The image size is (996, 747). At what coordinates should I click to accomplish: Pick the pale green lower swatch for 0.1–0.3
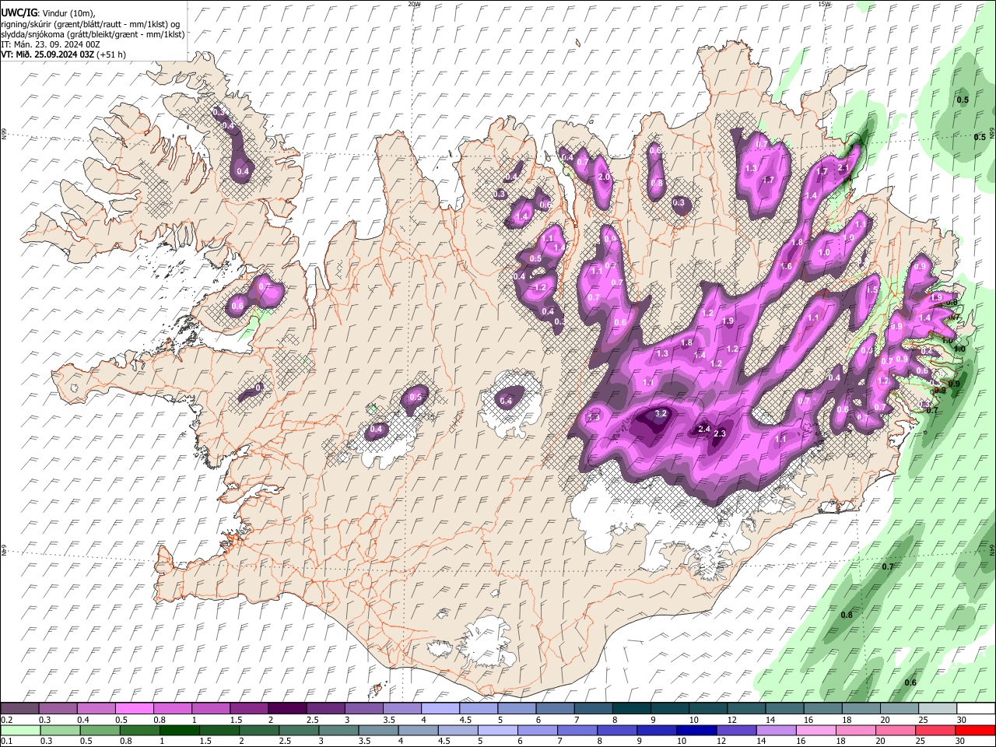click(19, 731)
